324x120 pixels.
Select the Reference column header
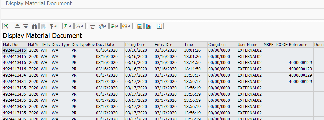tap(301, 44)
